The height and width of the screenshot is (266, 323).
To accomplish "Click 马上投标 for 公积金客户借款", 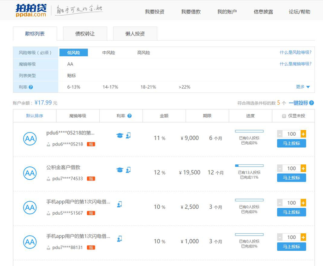I will [x=292, y=178].
